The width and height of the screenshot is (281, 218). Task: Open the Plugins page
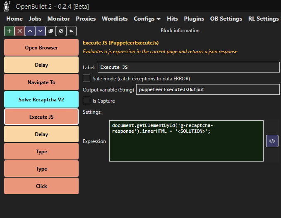tap(194, 19)
